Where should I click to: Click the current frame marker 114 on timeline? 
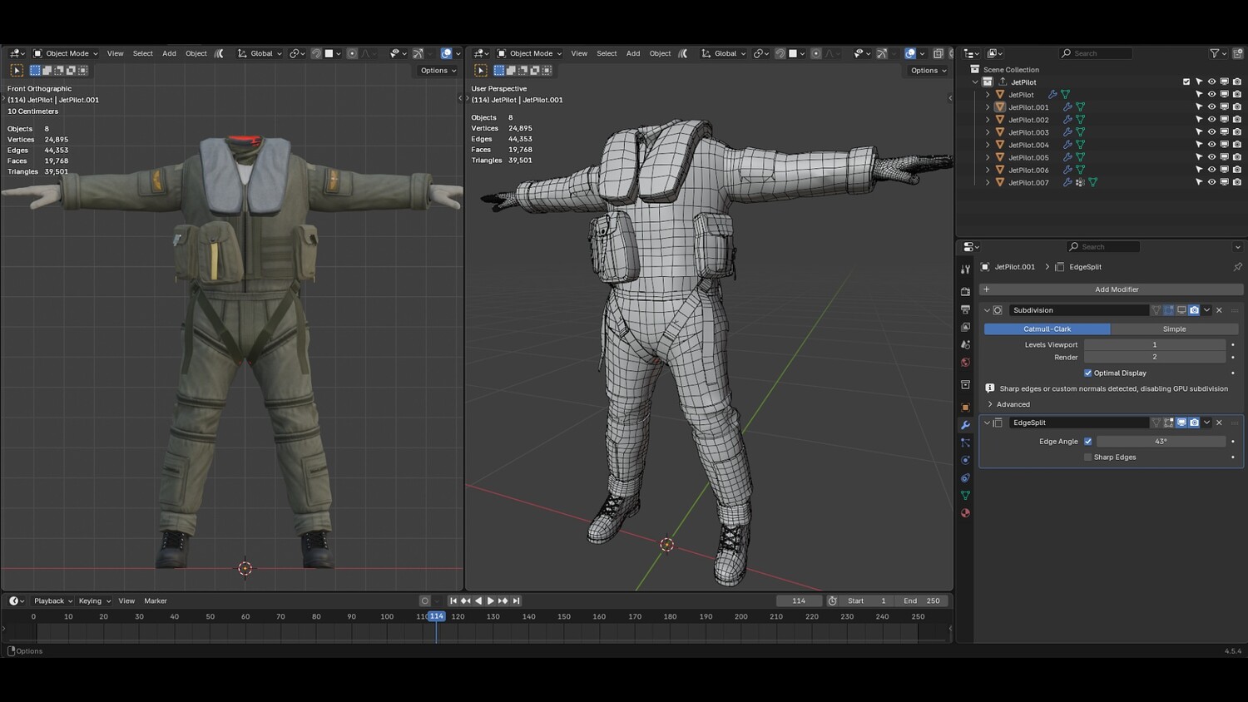click(x=436, y=616)
